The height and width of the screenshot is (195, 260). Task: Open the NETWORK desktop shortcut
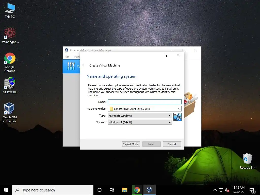(10, 85)
